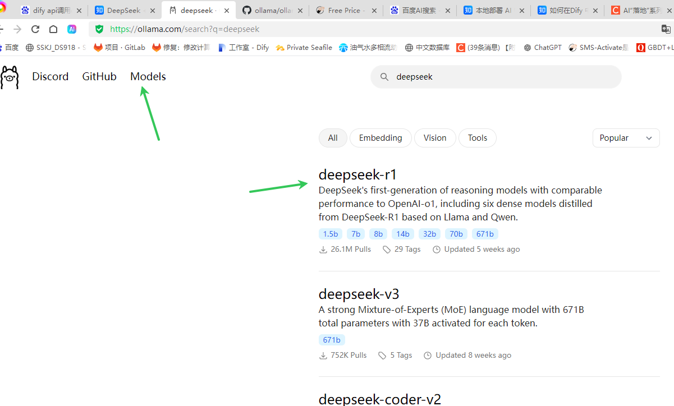Open the 中文数据库 bookmark

(x=427, y=48)
